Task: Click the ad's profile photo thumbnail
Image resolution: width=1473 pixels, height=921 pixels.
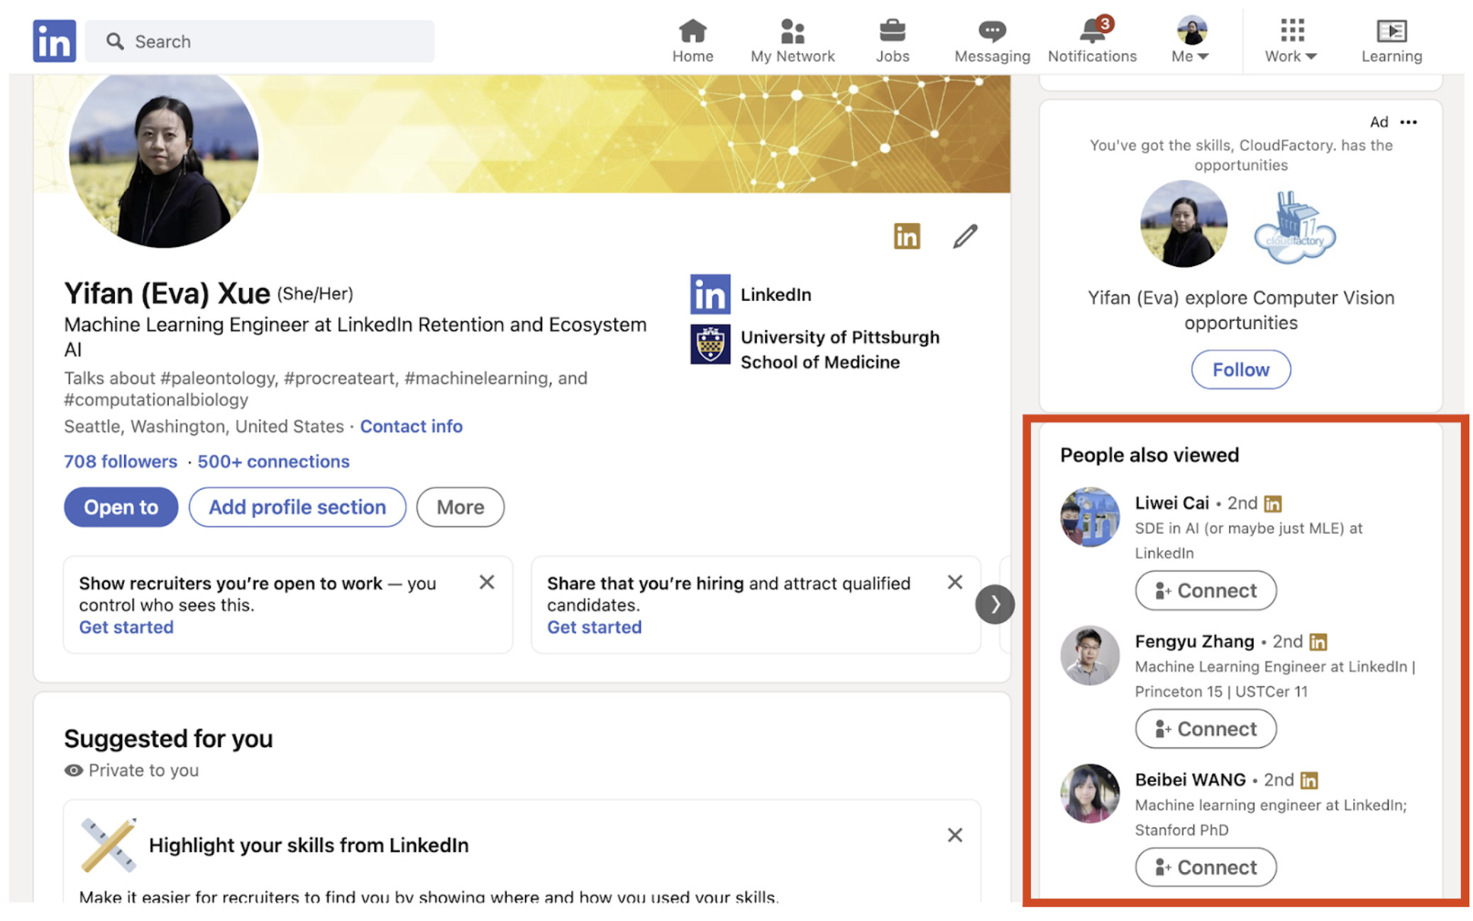Action: pyautogui.click(x=1183, y=224)
